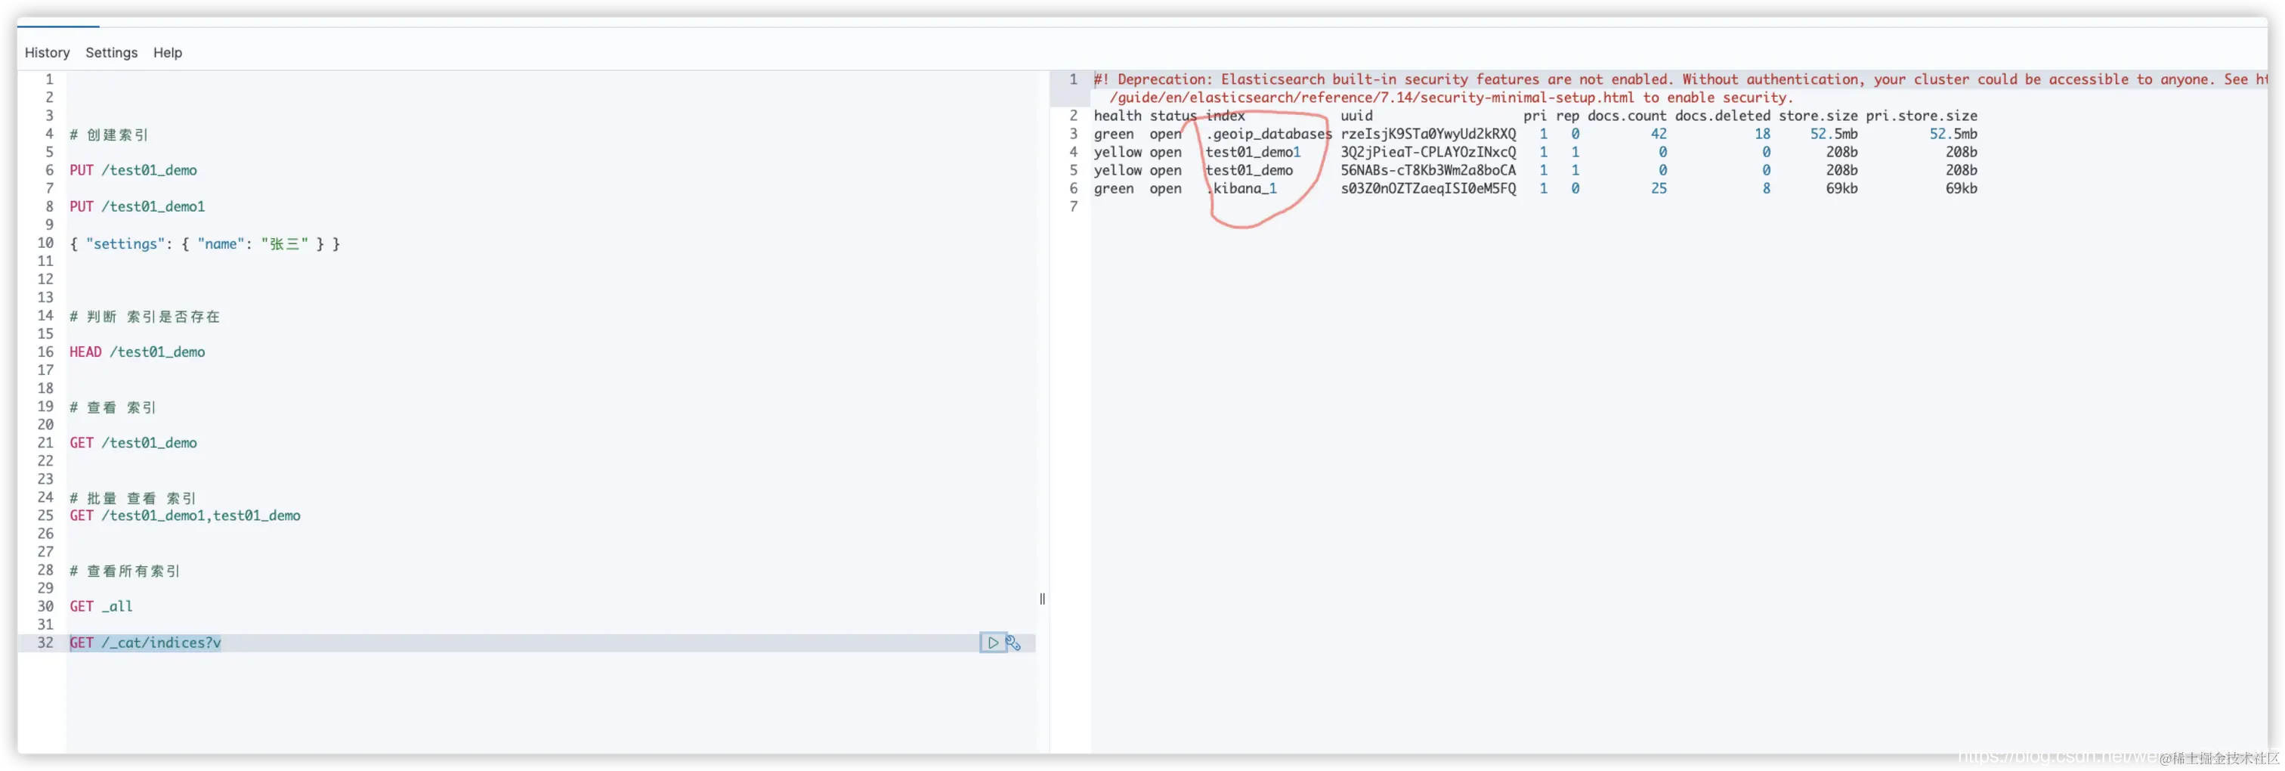This screenshot has height=771, width=2285.
Task: Click the docs.count column header
Action: click(x=1627, y=116)
